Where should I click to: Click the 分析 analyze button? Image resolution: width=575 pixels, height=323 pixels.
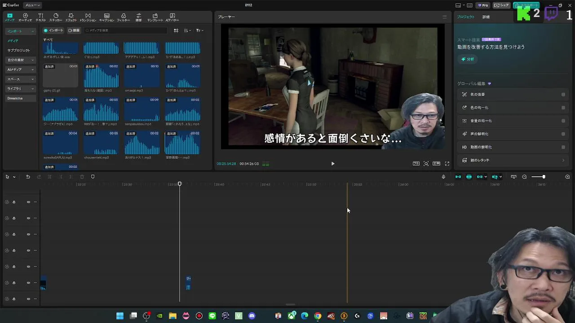(468, 59)
